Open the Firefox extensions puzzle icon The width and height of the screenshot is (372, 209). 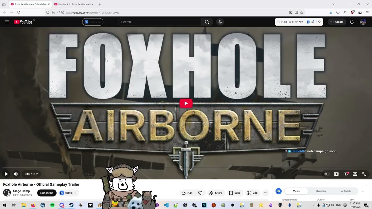coord(345,12)
